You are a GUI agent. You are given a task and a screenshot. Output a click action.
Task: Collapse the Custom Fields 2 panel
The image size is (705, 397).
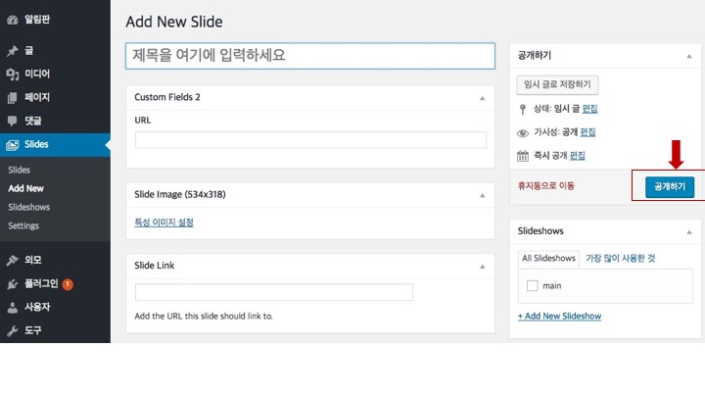[x=482, y=98]
